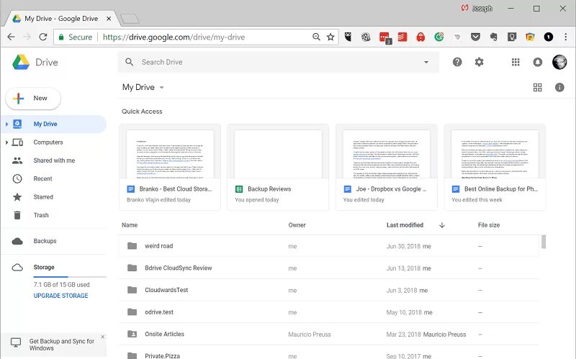This screenshot has height=359, width=576.
Task: Click the Search Drive input field
Action: (278, 62)
